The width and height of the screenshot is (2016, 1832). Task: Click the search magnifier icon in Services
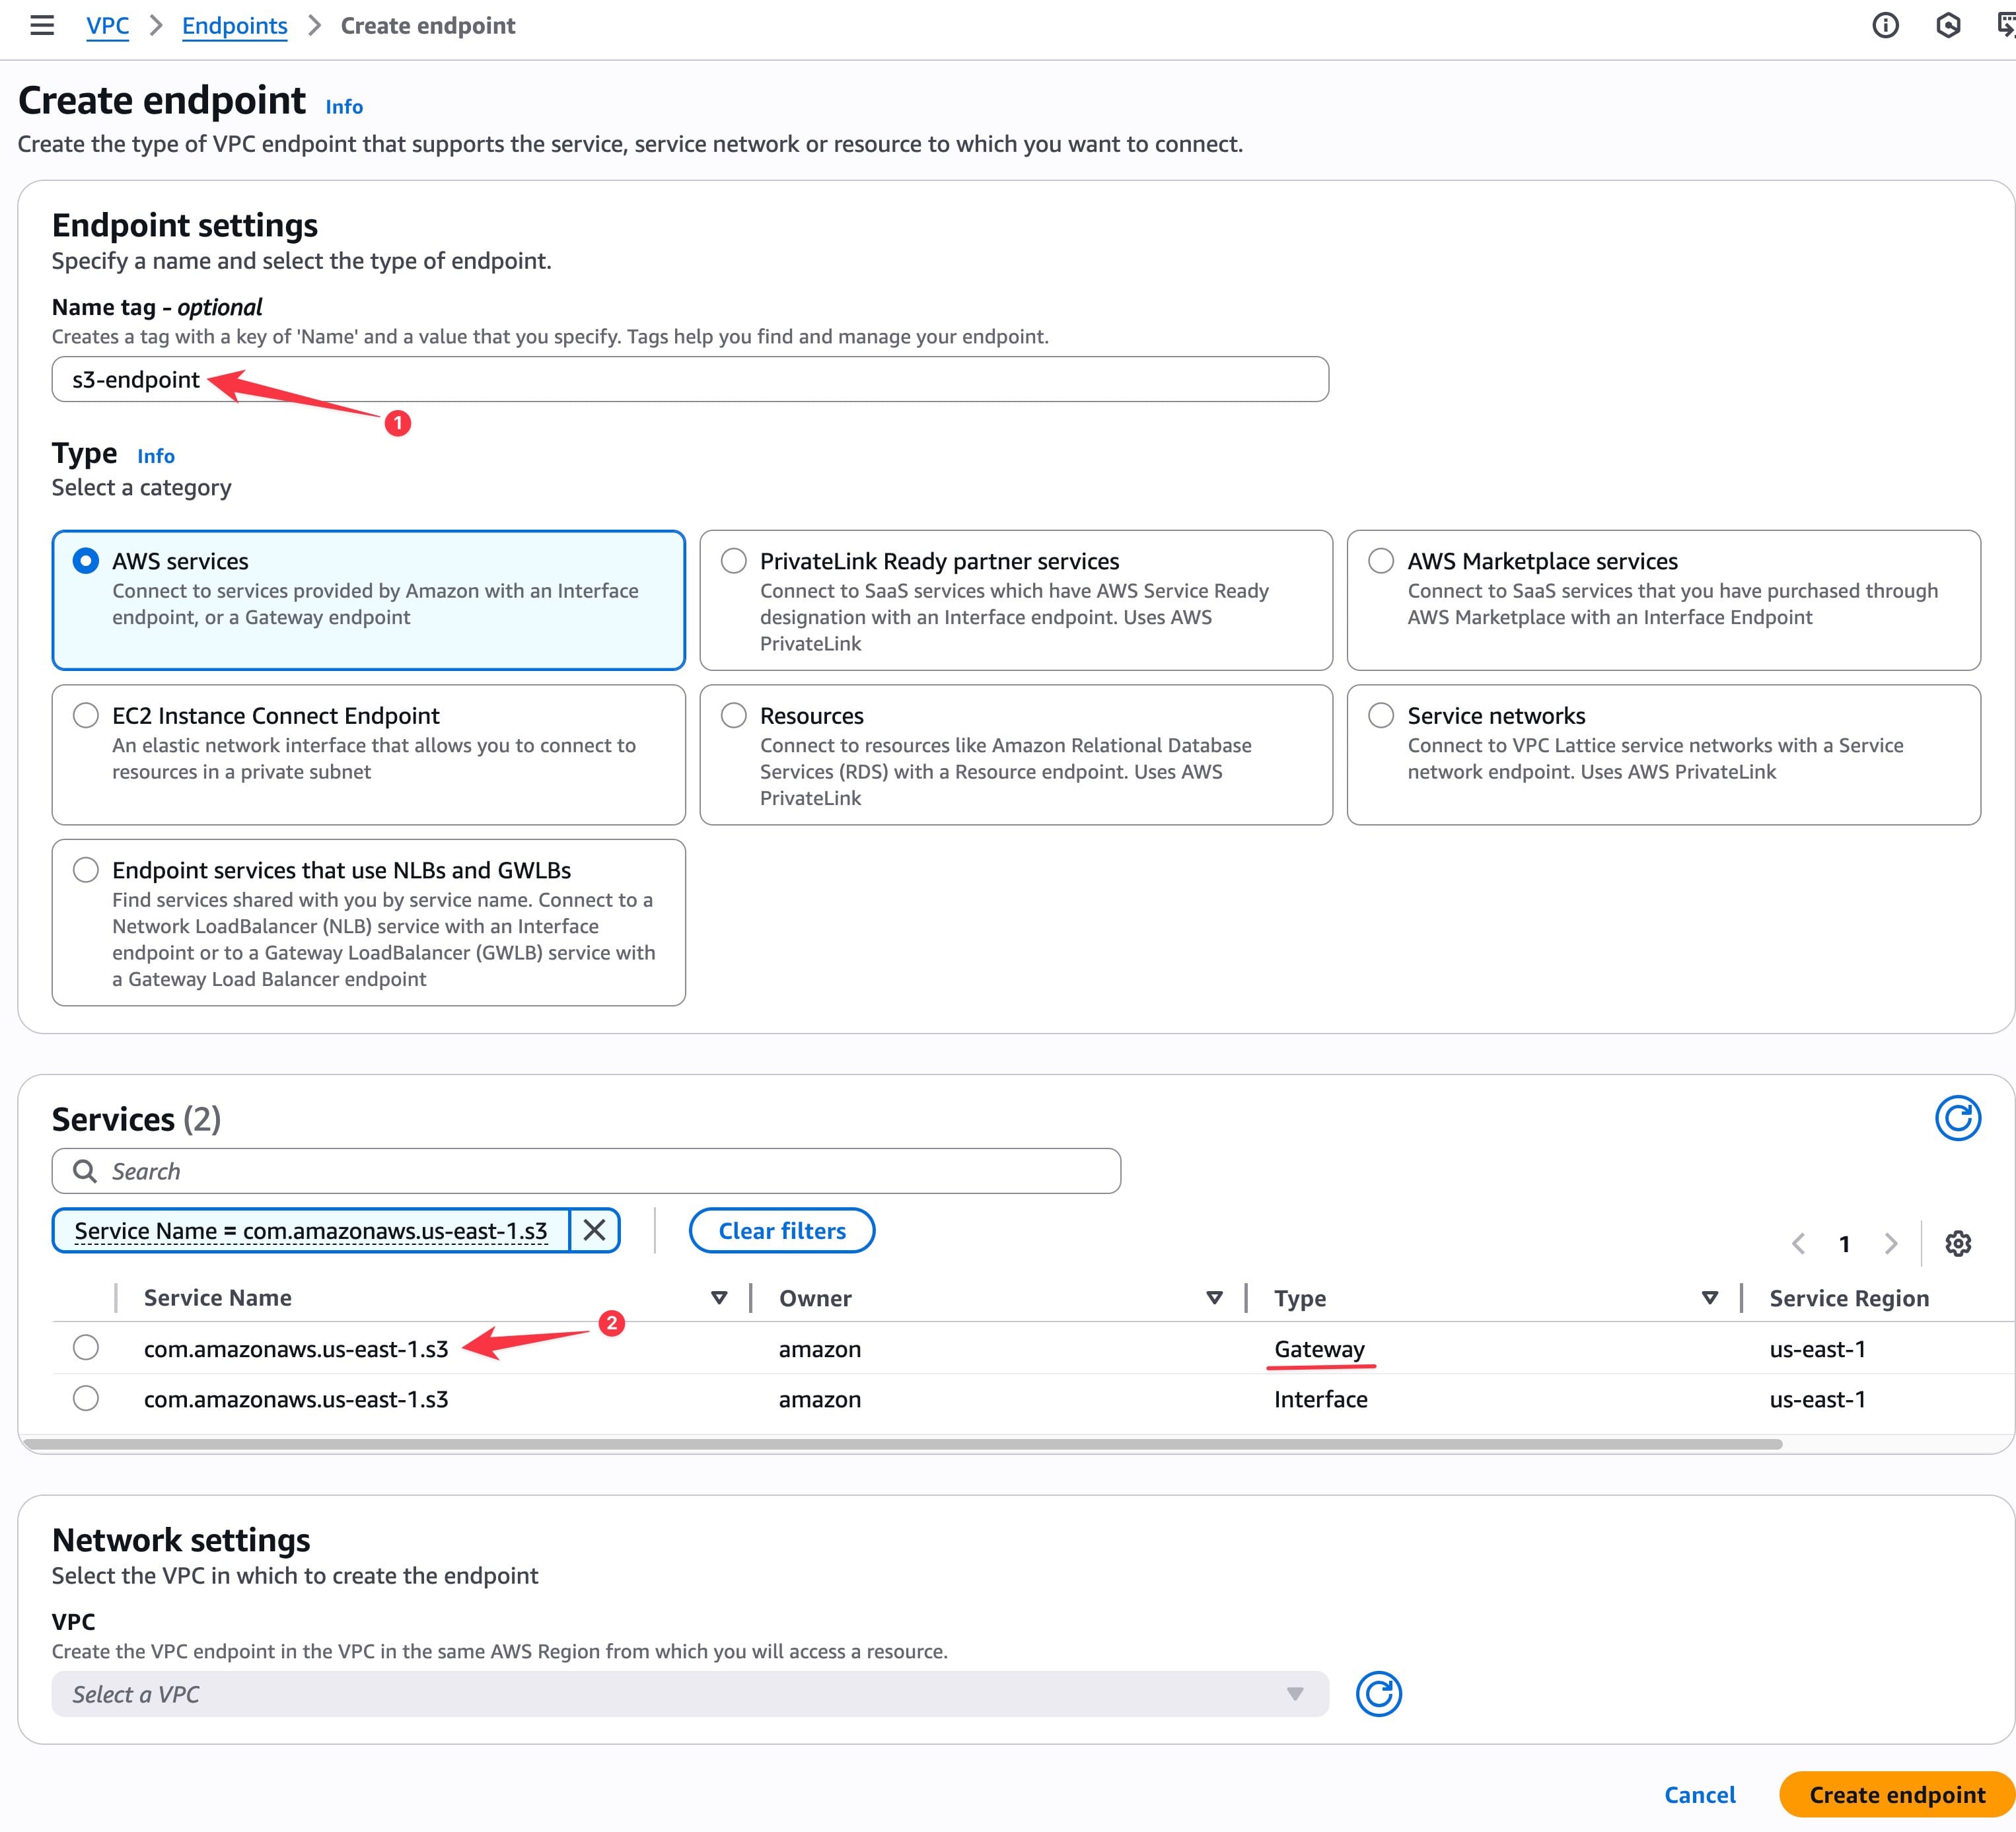85,1171
